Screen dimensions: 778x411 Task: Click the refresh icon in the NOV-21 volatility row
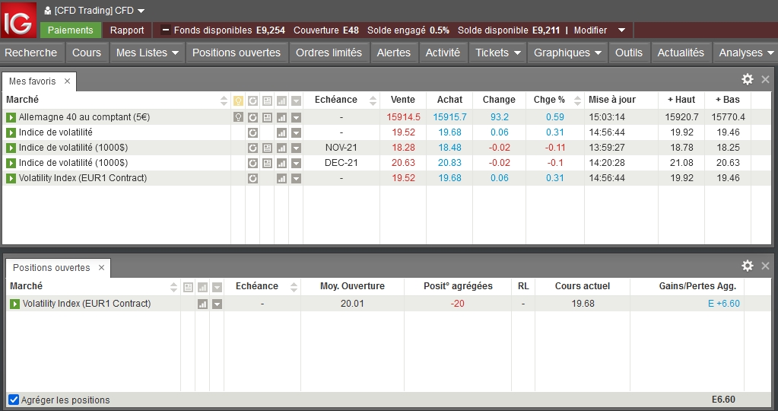coord(252,148)
